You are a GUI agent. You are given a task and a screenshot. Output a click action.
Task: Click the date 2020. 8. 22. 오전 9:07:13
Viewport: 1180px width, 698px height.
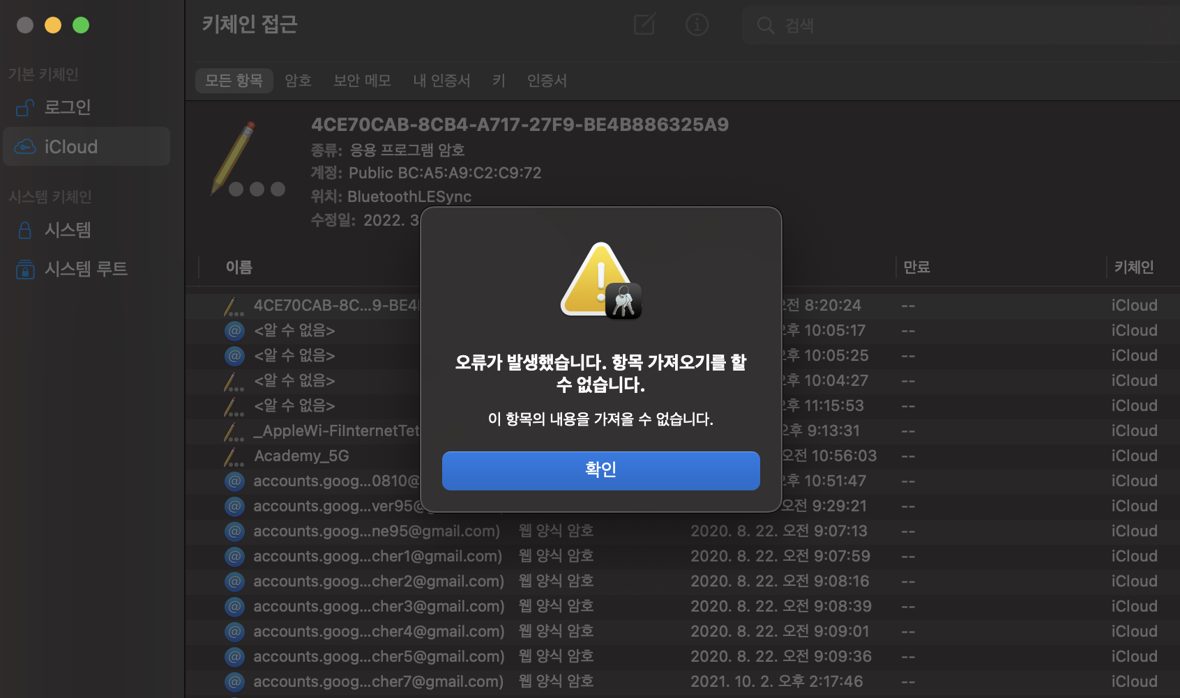[x=779, y=531]
